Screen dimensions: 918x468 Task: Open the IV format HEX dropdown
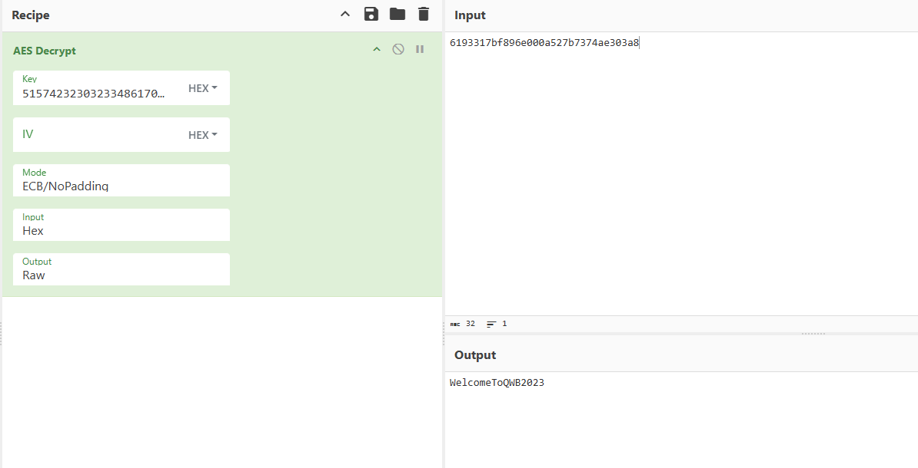(x=203, y=135)
